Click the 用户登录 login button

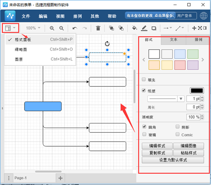pyautogui.click(x=184, y=16)
